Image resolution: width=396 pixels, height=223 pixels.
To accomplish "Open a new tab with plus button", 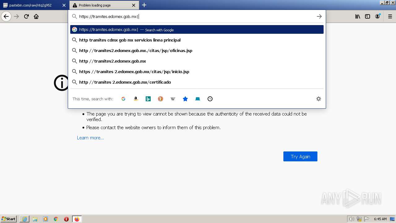I will pyautogui.click(x=144, y=5).
